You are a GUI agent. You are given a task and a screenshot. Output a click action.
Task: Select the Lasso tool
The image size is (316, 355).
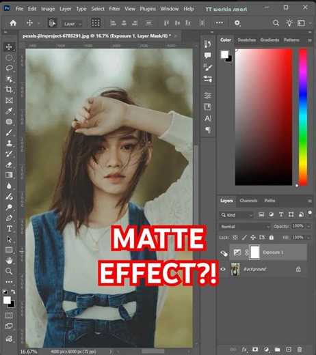click(x=9, y=68)
